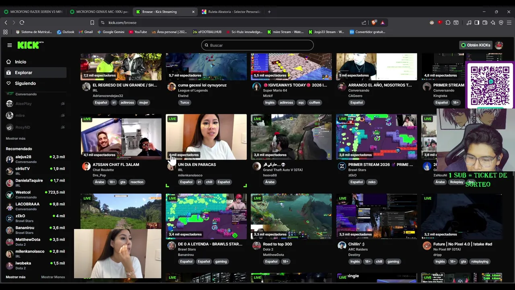Open the browser music note icon
The height and width of the screenshot is (290, 515).
(469, 23)
